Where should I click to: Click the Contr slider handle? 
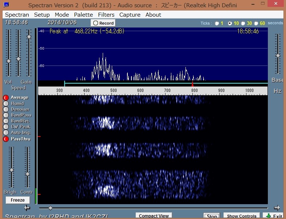[x=27, y=174]
